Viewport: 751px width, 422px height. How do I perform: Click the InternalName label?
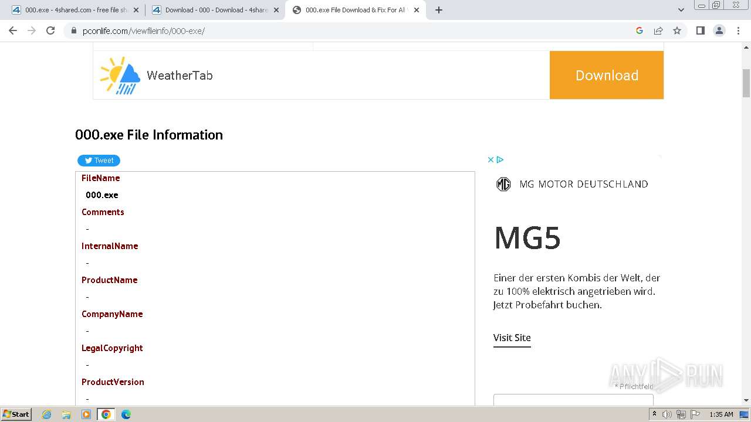click(110, 246)
